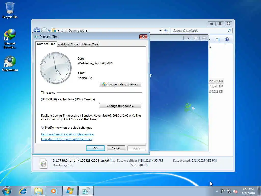This screenshot has width=261, height=196.
Task: Click the search magnifier icon in Explorer
Action: [229, 31]
